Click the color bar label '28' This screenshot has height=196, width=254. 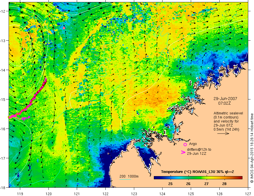point(224,184)
